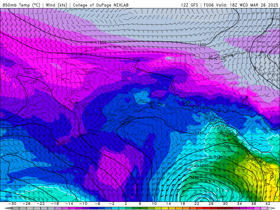Screen dimensions: 280x210
Task: Click the positive 2 value on temperature scale
Action: [126, 204]
